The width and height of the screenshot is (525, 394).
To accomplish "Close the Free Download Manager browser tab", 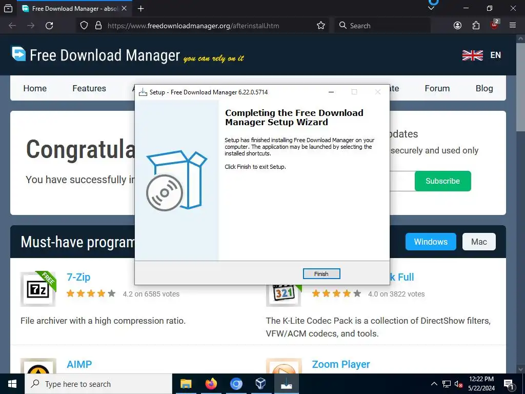I will 124,8.
